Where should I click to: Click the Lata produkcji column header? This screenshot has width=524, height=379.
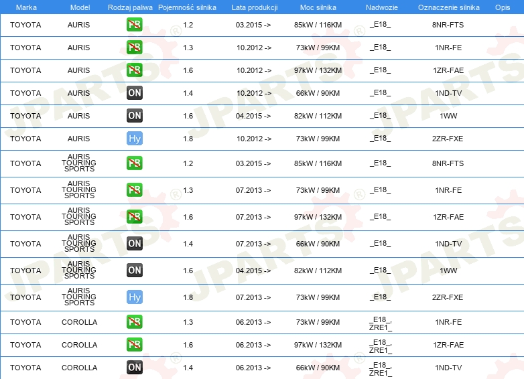255,7
